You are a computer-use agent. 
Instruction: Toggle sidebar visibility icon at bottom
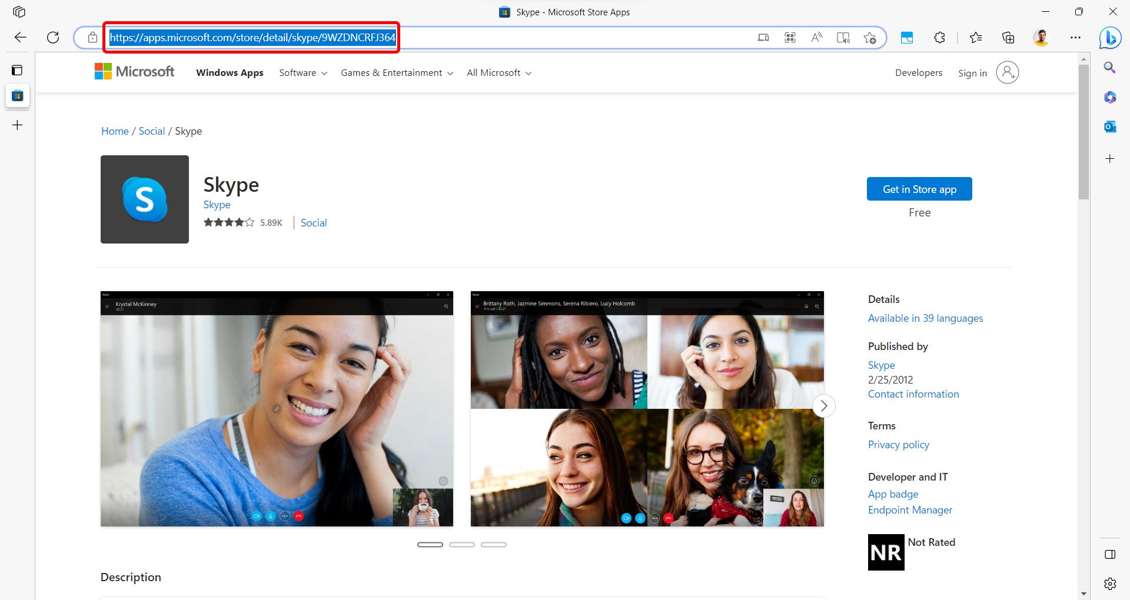pos(1110,555)
